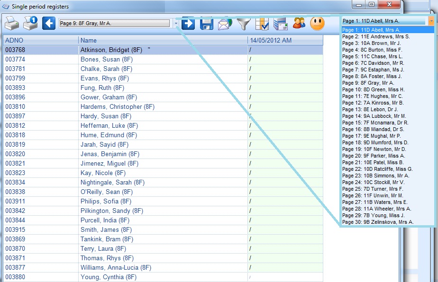
Task: Select Page 16: 8B Miandad, Dr S.
Action: coord(388,129)
